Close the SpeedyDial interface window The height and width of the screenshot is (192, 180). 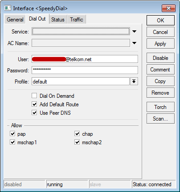point(168,8)
